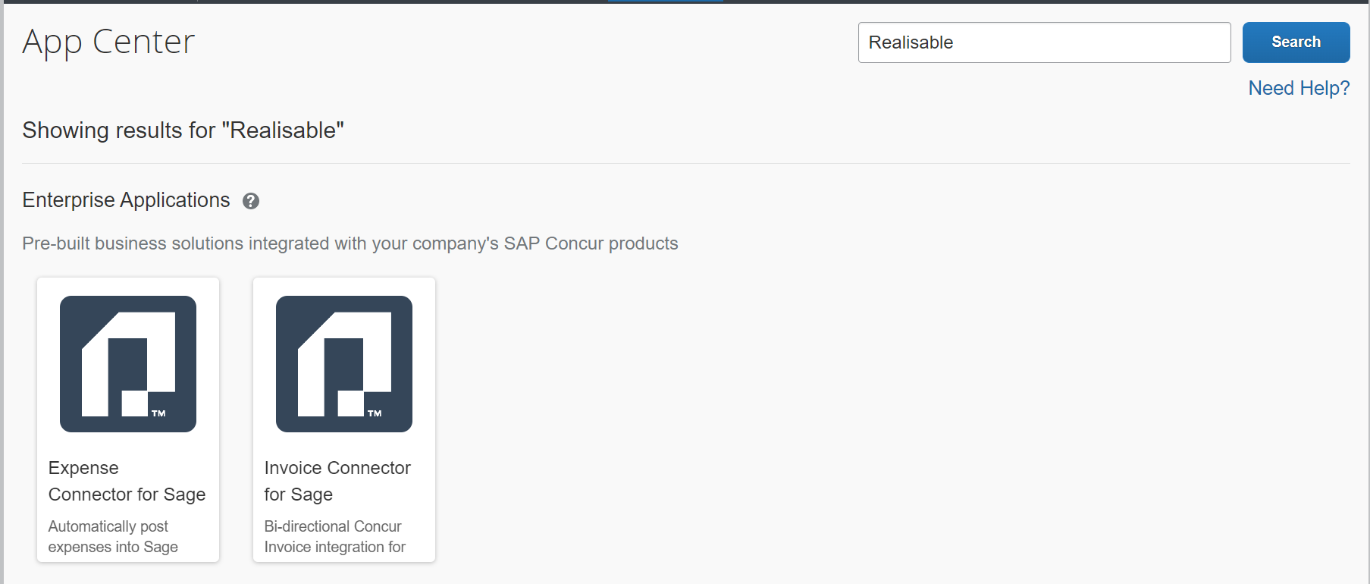Image resolution: width=1370 pixels, height=584 pixels.
Task: Click the blue active tab indicator at top
Action: point(665,1)
